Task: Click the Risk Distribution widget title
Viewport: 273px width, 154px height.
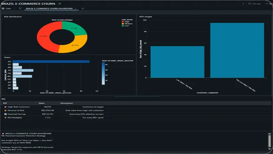Action: (13, 17)
